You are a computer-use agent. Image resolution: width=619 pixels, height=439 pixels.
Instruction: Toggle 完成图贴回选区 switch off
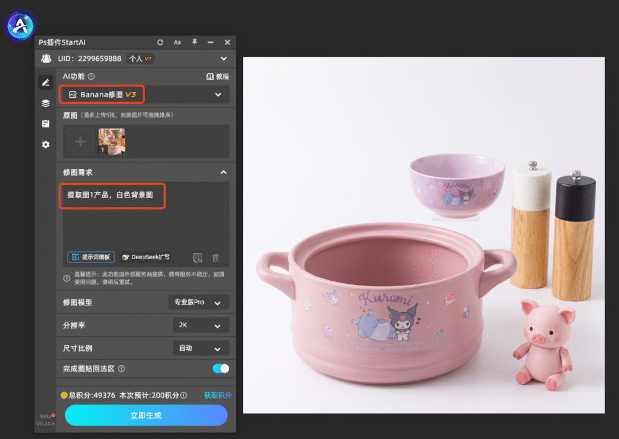[221, 368]
